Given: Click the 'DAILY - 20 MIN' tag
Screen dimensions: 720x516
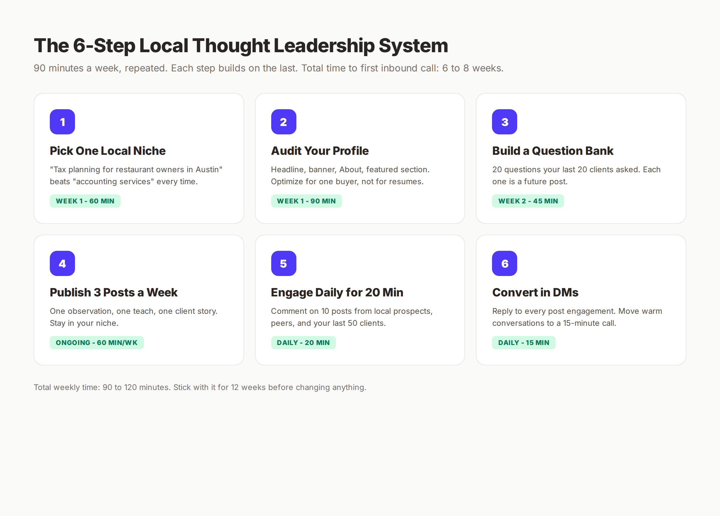Looking at the screenshot, I should (303, 343).
